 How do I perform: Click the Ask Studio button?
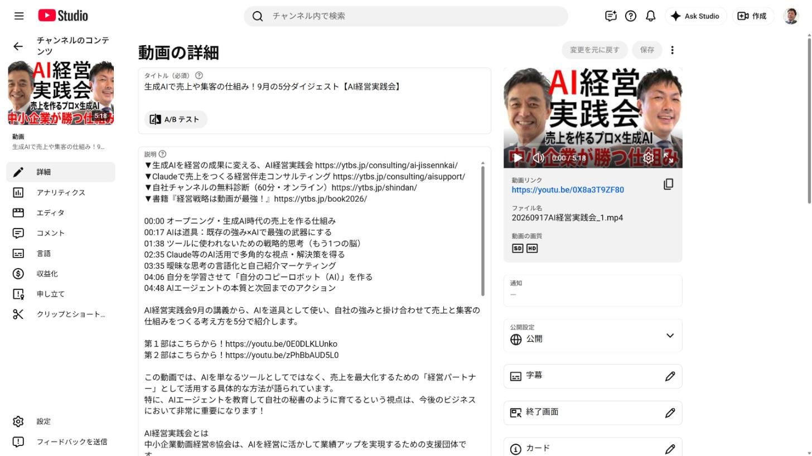695,16
